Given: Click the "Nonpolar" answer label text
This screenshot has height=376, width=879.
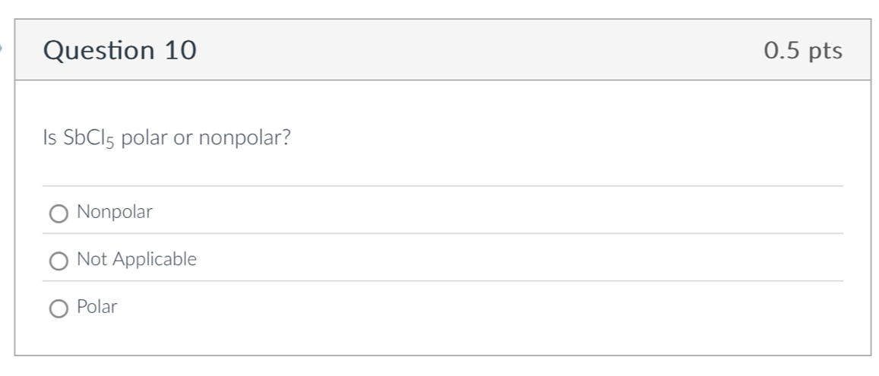Looking at the screenshot, I should point(115,213).
